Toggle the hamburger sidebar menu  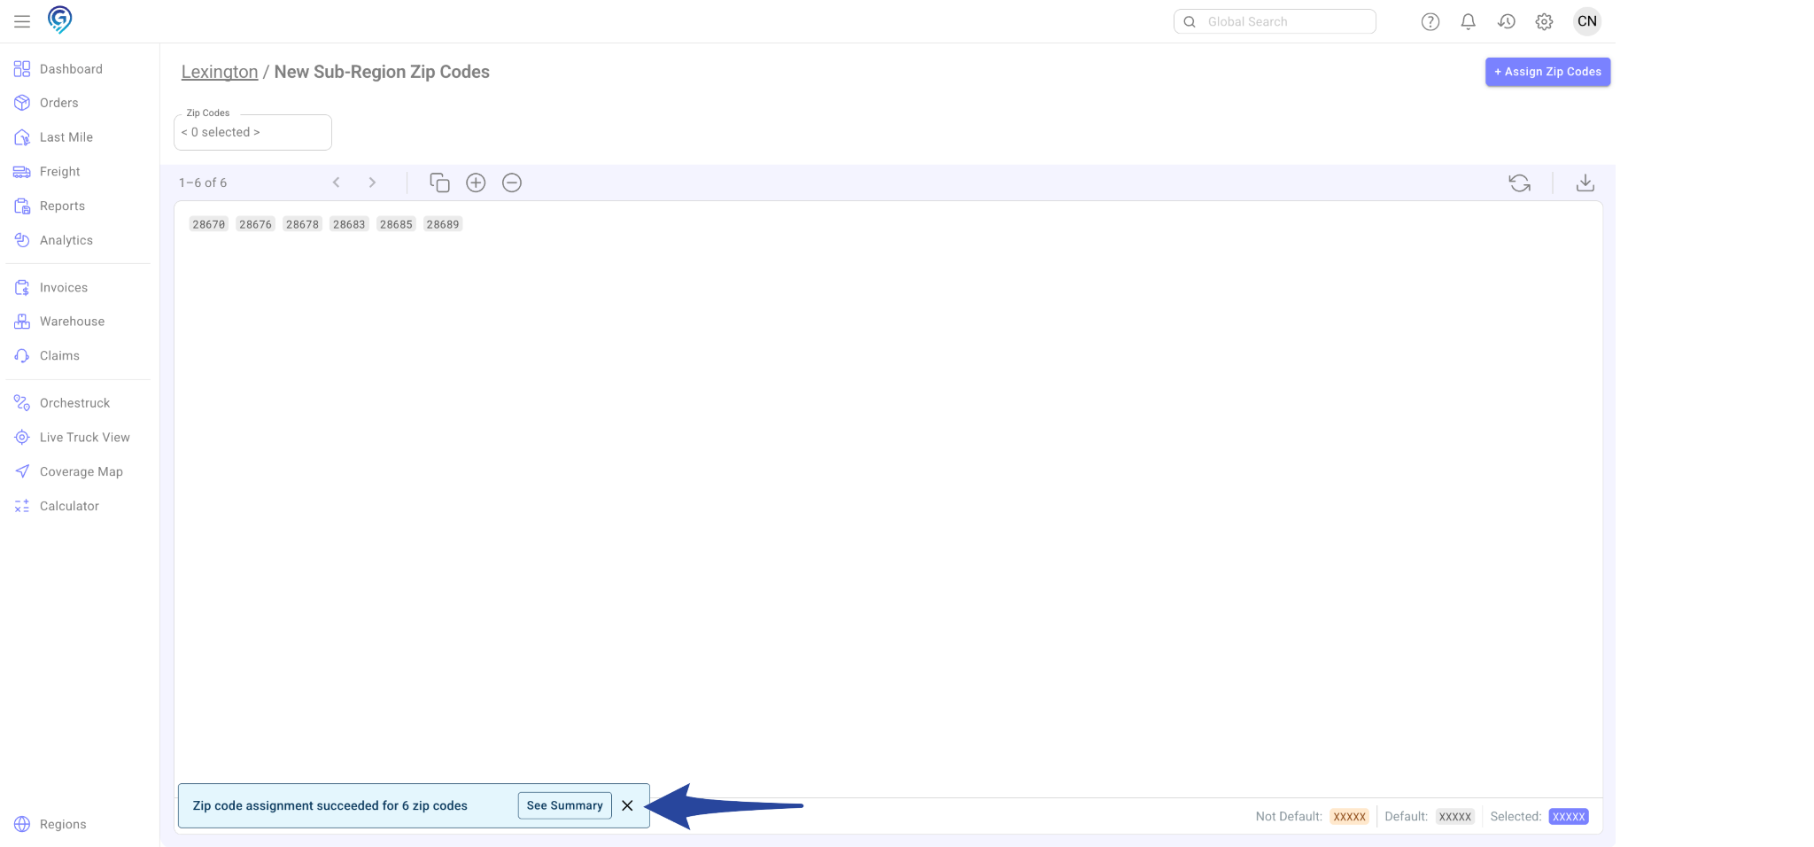pos(22,21)
